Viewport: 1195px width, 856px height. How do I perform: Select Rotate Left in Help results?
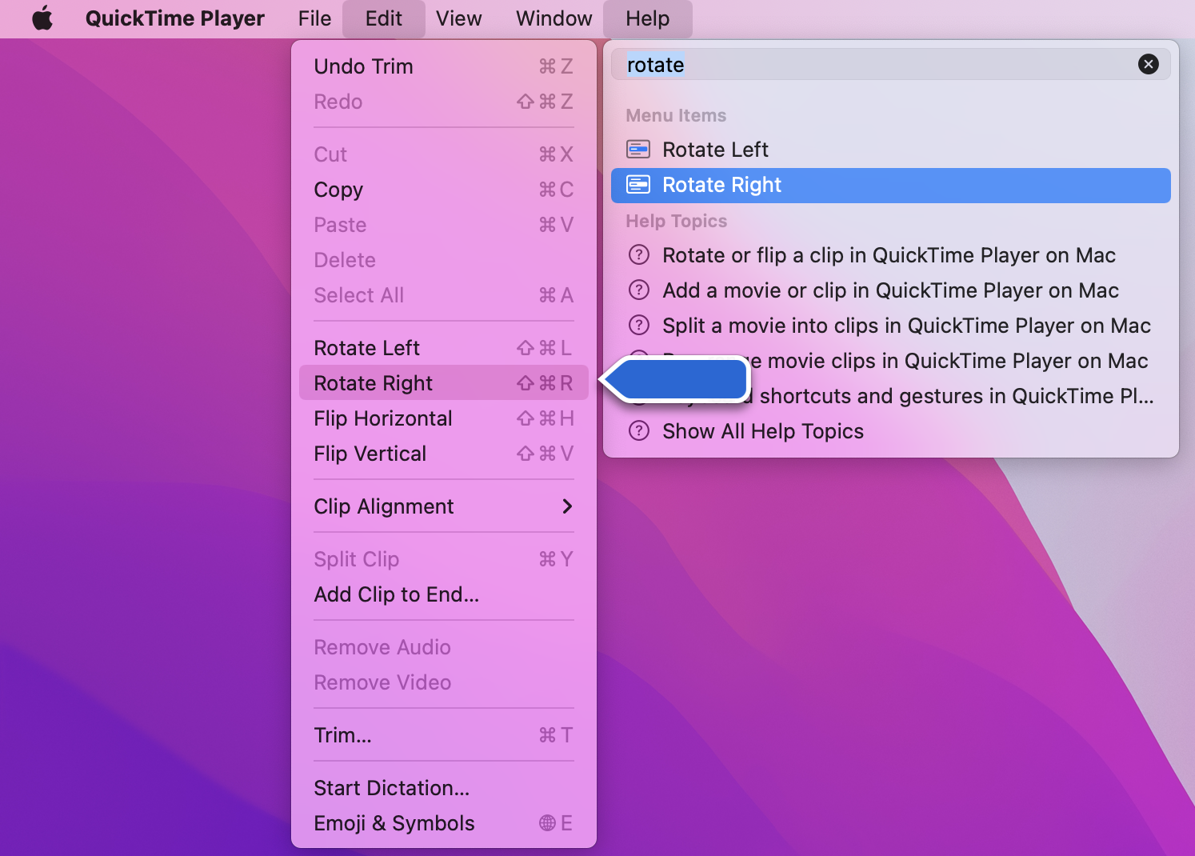point(891,150)
